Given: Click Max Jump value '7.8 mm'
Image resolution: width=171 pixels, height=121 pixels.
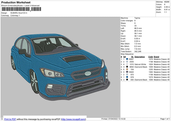Looking at the screenshot, I should pos(138,49).
